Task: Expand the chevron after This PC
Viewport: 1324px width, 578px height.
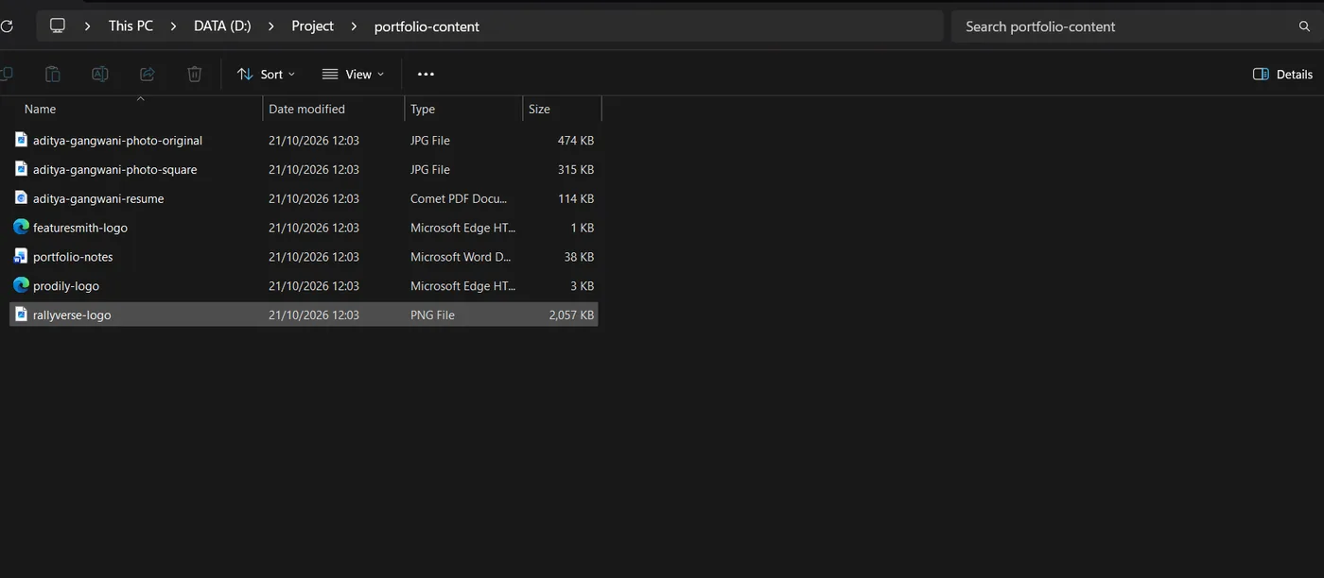Action: [173, 26]
